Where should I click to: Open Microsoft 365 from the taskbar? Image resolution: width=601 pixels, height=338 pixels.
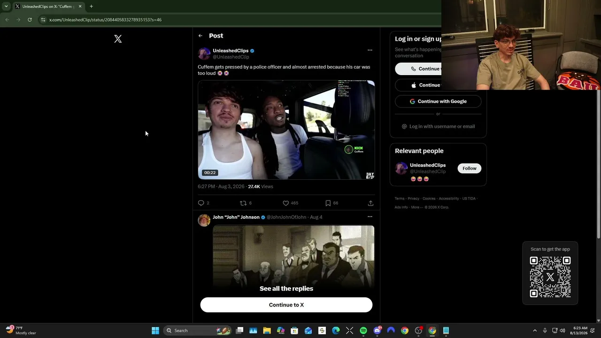(281, 330)
